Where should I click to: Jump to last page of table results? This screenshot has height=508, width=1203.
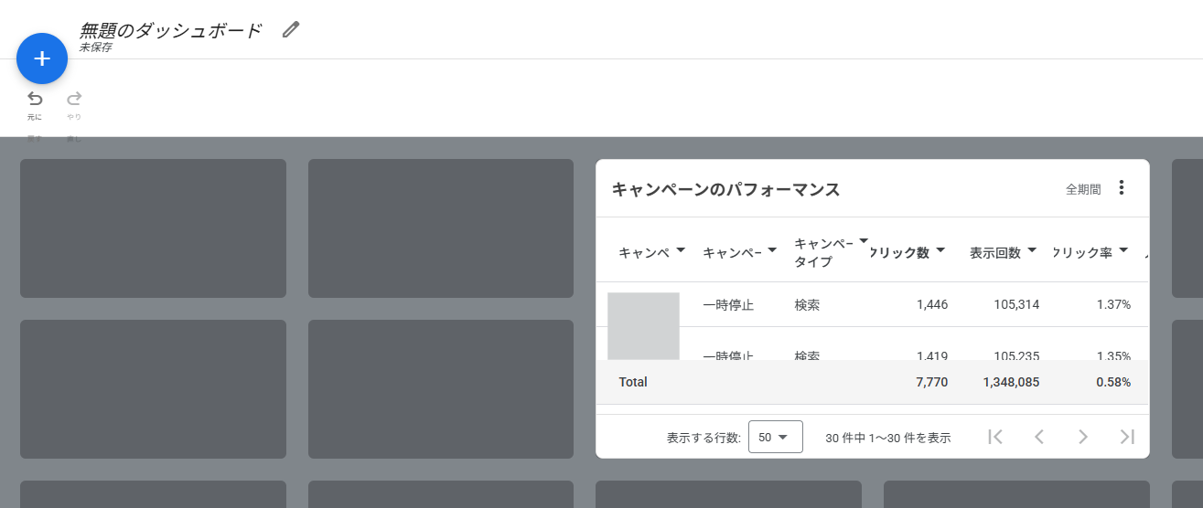point(1127,437)
